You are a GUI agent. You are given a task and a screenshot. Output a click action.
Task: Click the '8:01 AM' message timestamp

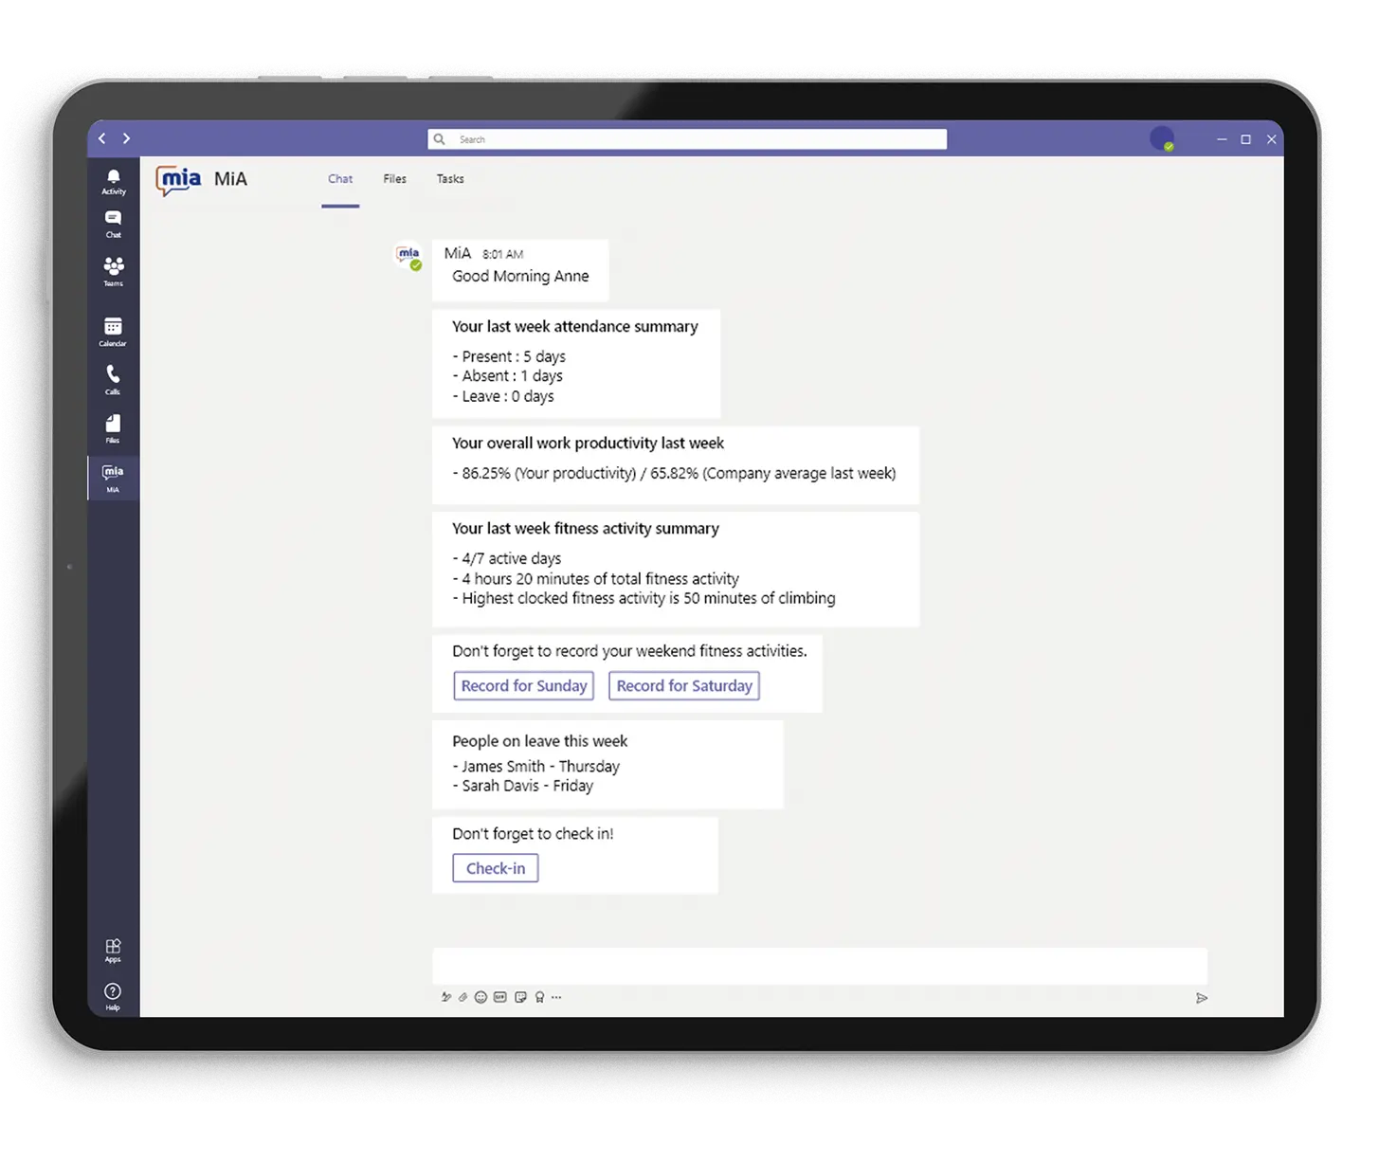(x=502, y=254)
